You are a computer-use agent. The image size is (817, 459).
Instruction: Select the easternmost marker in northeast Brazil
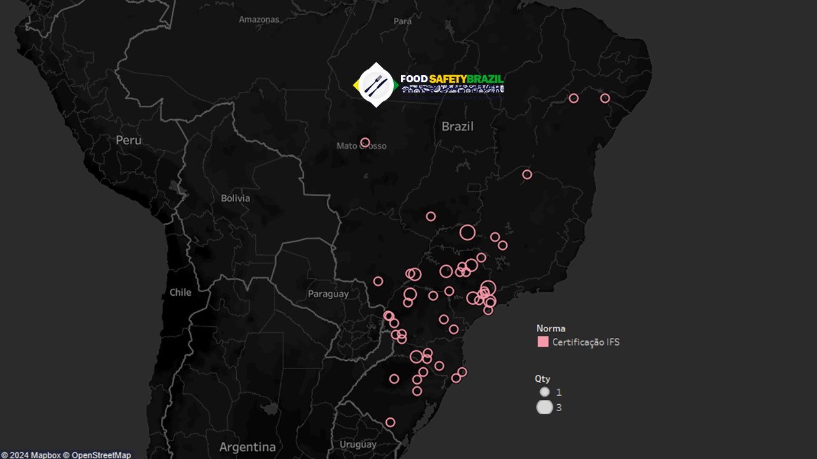605,98
